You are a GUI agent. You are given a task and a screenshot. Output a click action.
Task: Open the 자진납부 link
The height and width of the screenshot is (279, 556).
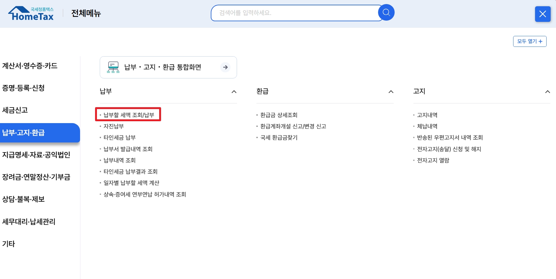[113, 126]
